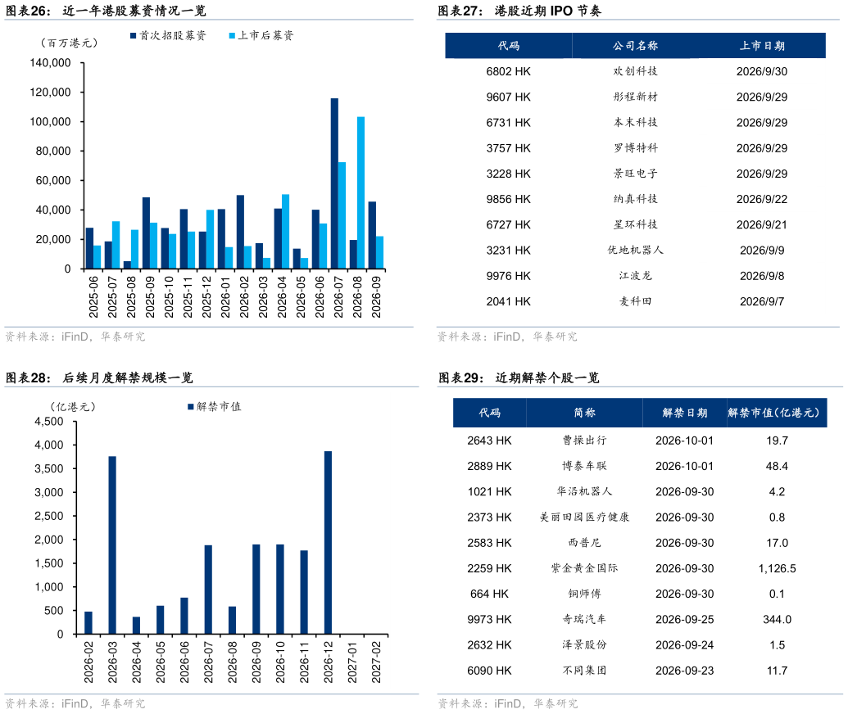Viewport: 848px width, 714px height.
Task: Select the unlock value 48.4
Action: point(777,466)
